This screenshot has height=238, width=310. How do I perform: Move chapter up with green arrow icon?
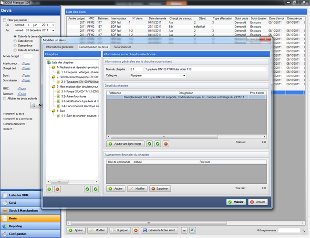click(87, 189)
